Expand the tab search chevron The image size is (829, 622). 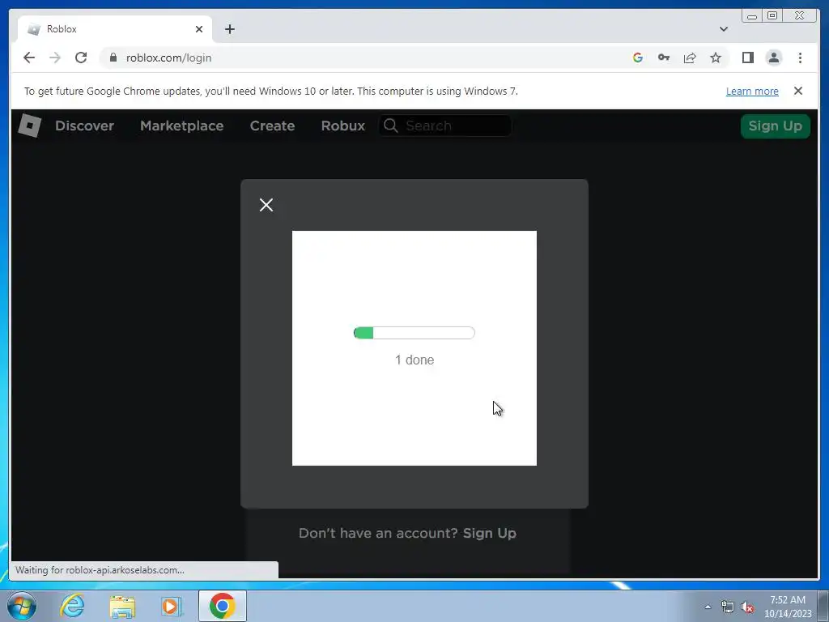(x=723, y=29)
